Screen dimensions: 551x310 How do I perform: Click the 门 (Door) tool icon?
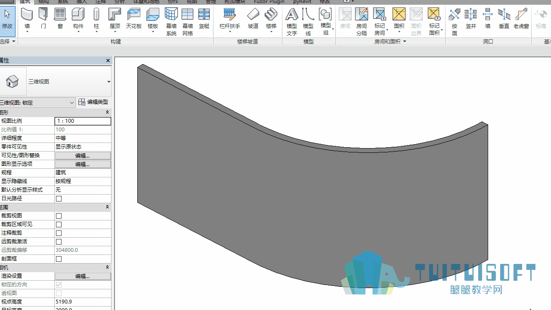43,19
